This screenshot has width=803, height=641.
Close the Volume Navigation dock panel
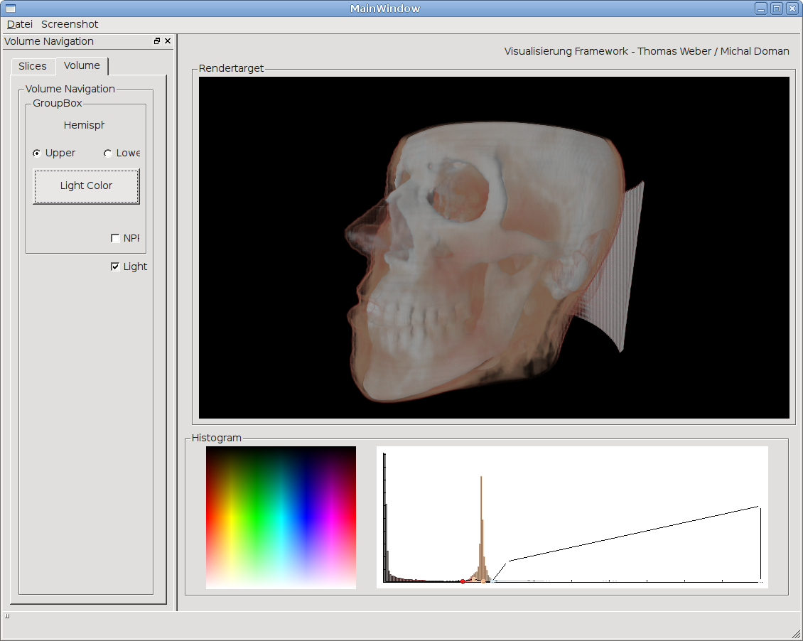pyautogui.click(x=168, y=41)
